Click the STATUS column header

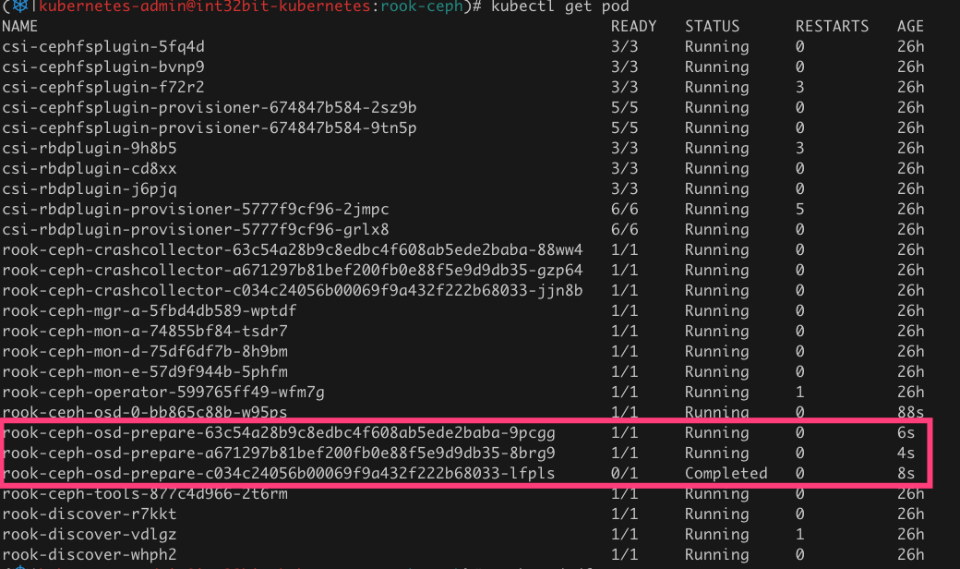[712, 27]
